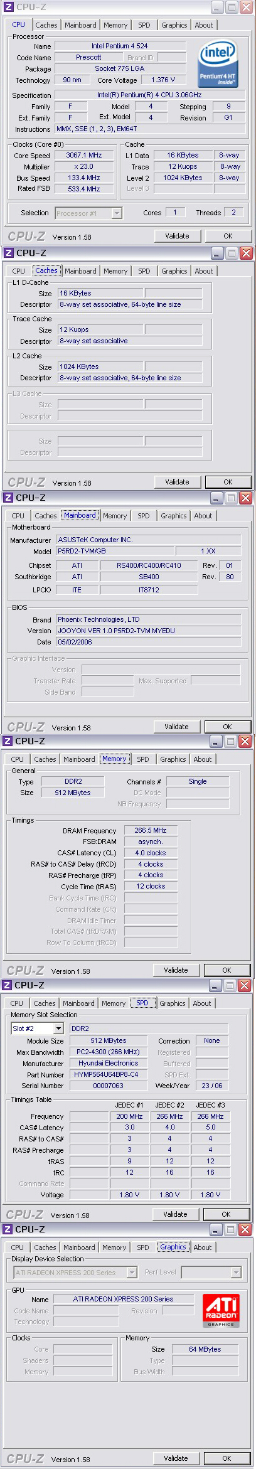The width and height of the screenshot is (256, 1469).
Task: Click Validate in the Mainboard window
Action: click(176, 727)
